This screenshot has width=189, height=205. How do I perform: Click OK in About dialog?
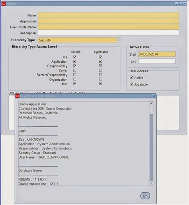coord(145,196)
